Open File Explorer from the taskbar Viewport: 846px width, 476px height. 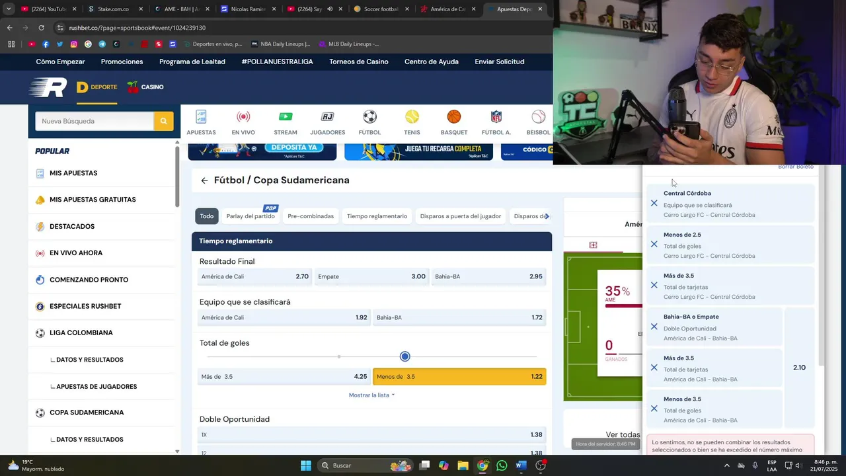(x=463, y=465)
